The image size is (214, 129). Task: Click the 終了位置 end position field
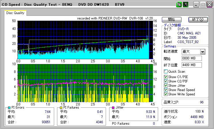[192, 65]
